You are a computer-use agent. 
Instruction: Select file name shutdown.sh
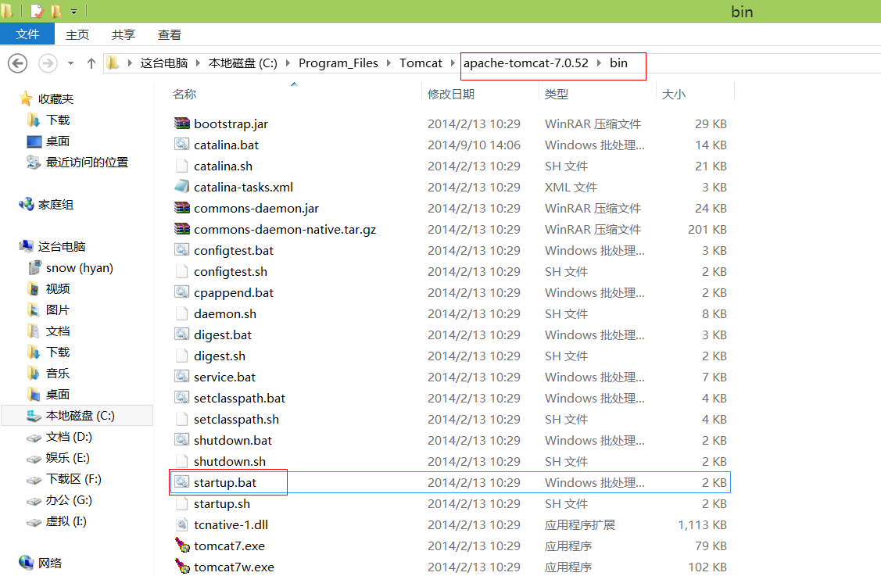pyautogui.click(x=230, y=462)
